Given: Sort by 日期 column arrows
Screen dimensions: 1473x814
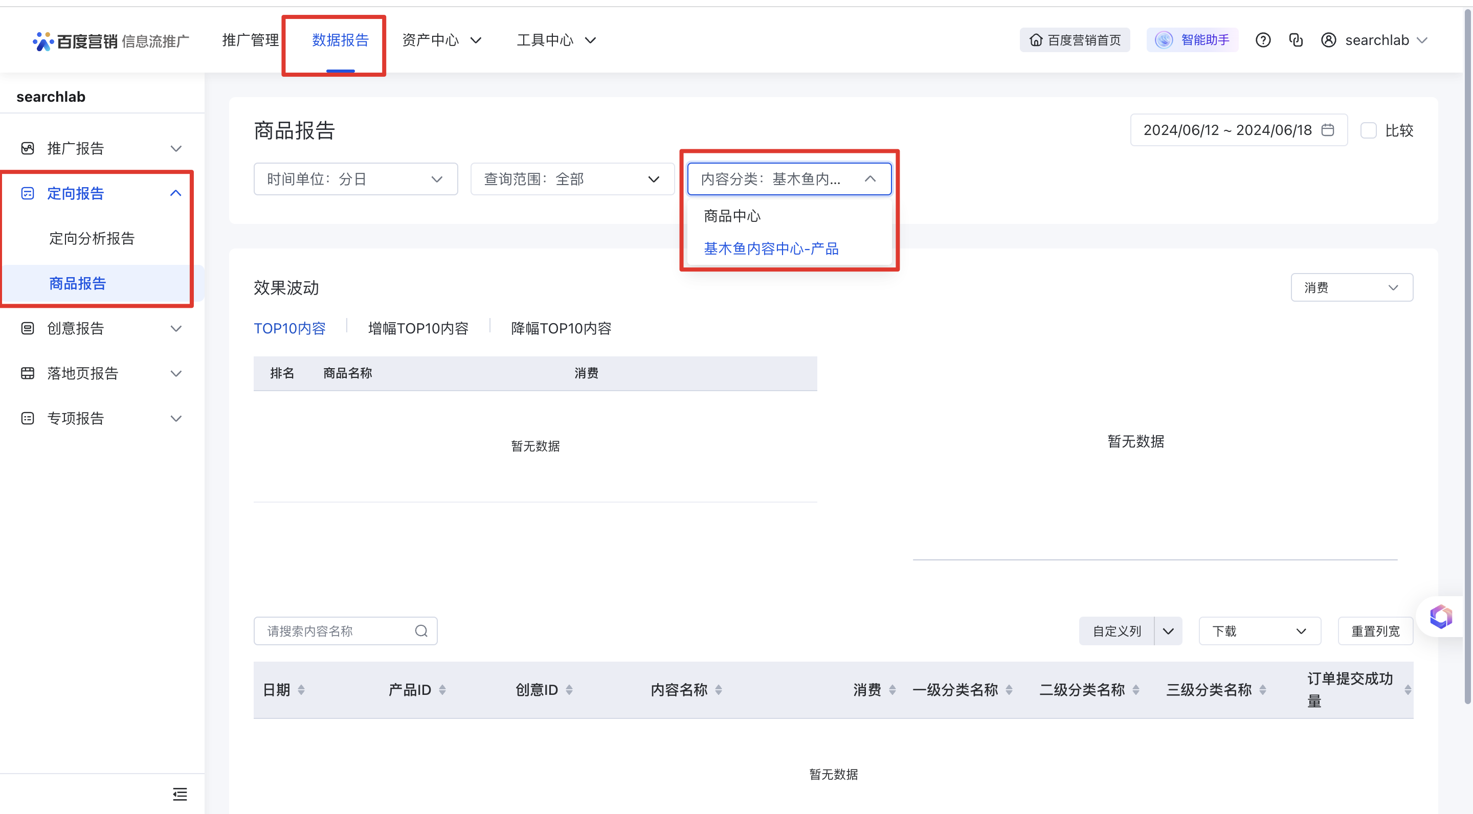Looking at the screenshot, I should point(301,690).
